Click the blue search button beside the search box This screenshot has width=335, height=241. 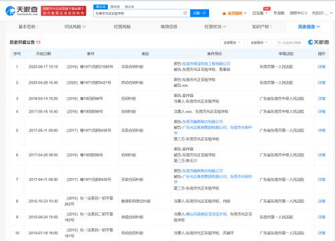pyautogui.click(x=200, y=13)
